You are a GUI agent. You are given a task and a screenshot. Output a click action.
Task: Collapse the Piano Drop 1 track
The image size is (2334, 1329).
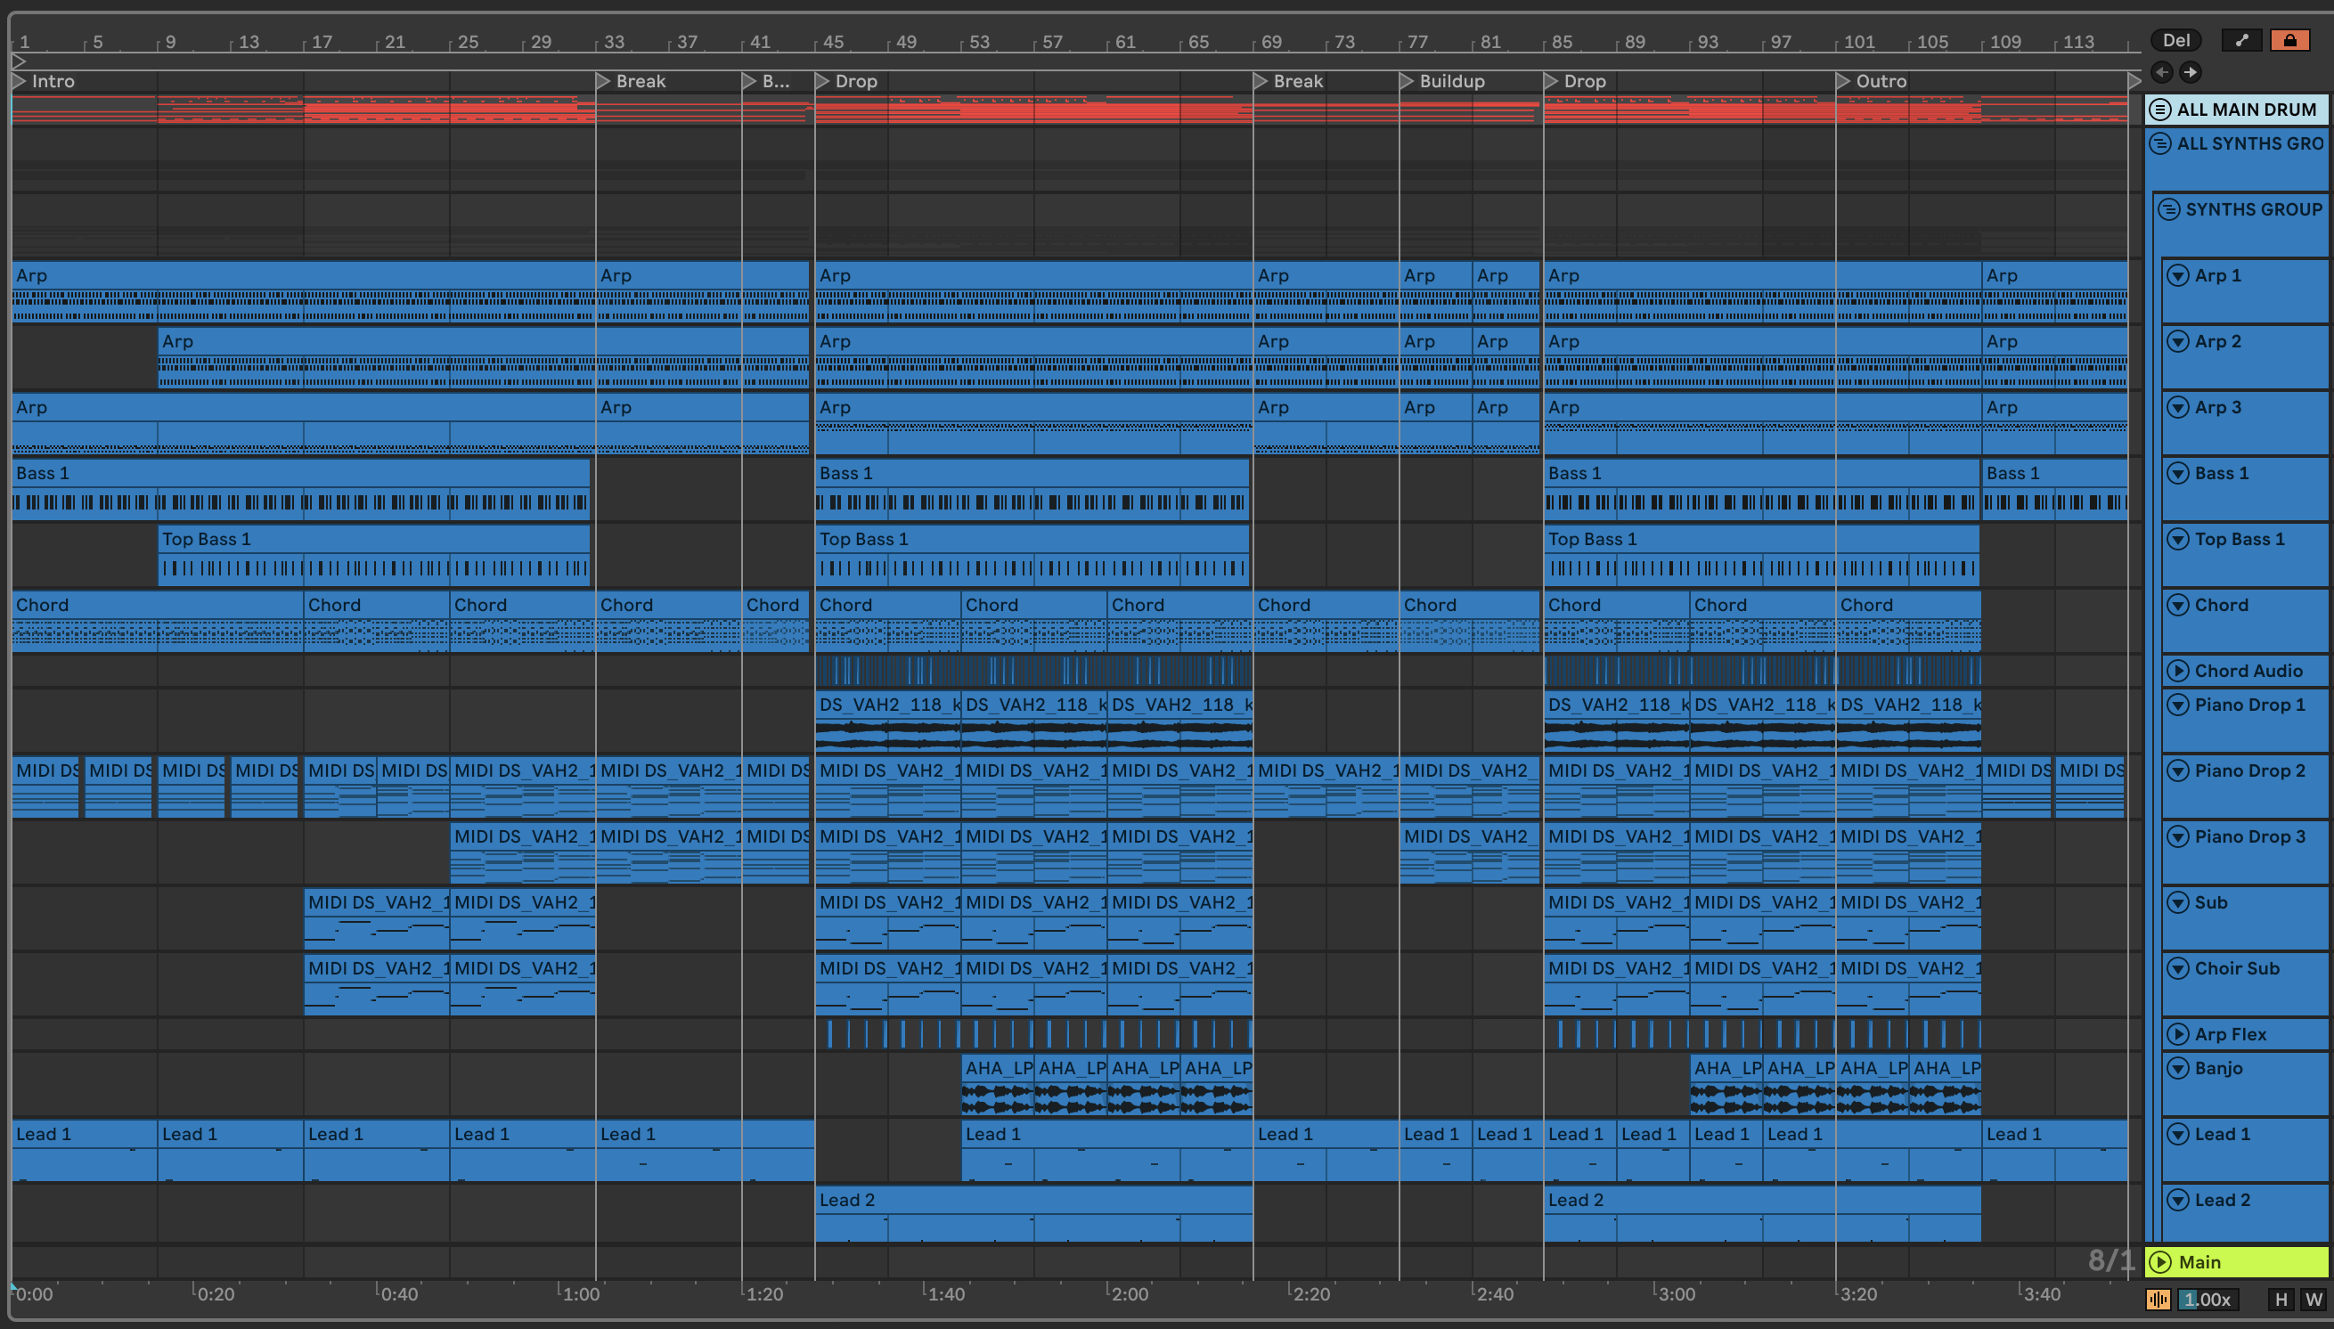2178,705
